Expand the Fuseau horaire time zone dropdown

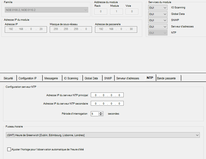tap(103, 135)
